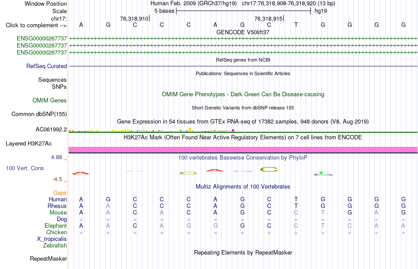Click the magenta bar in GTEx expression chart

233,130
